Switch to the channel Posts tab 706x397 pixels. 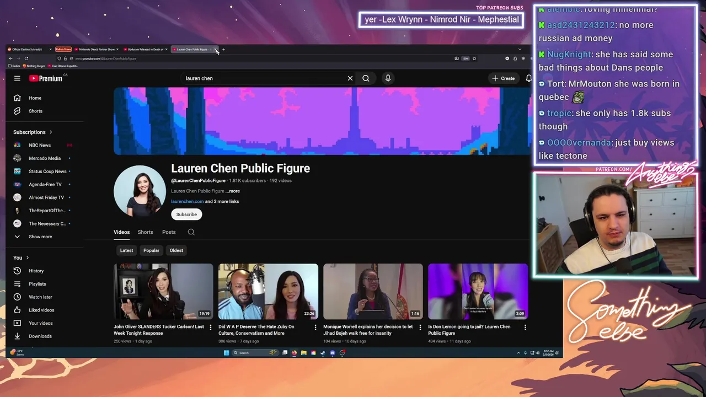[169, 232]
